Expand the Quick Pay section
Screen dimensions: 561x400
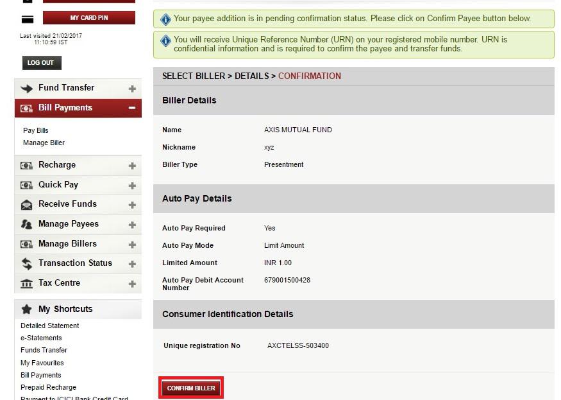tap(133, 185)
